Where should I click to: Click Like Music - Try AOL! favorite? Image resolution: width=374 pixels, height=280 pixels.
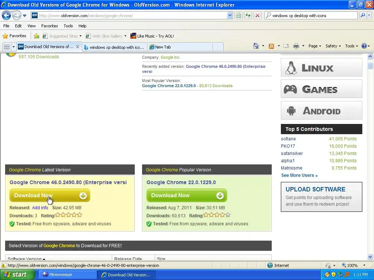[x=152, y=36]
